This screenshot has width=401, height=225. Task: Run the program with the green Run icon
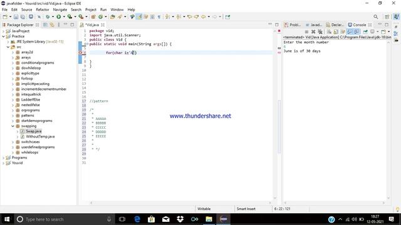click(x=58, y=17)
